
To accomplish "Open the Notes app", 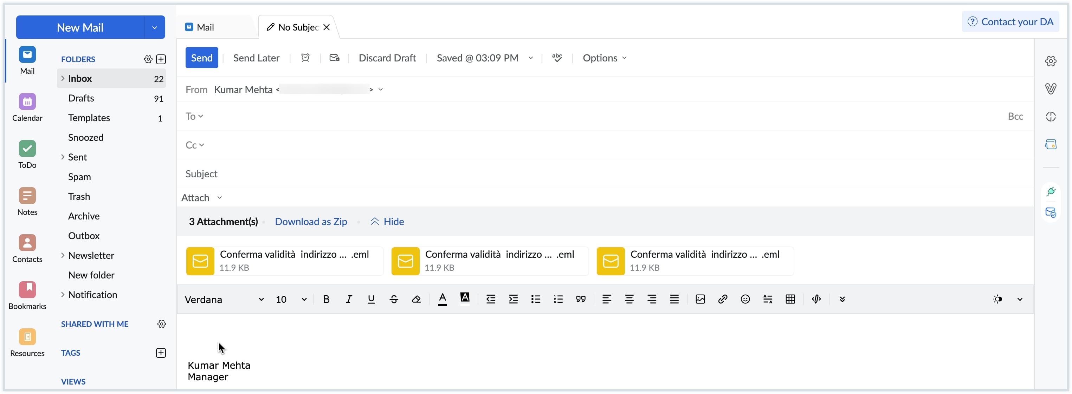I will tap(27, 202).
